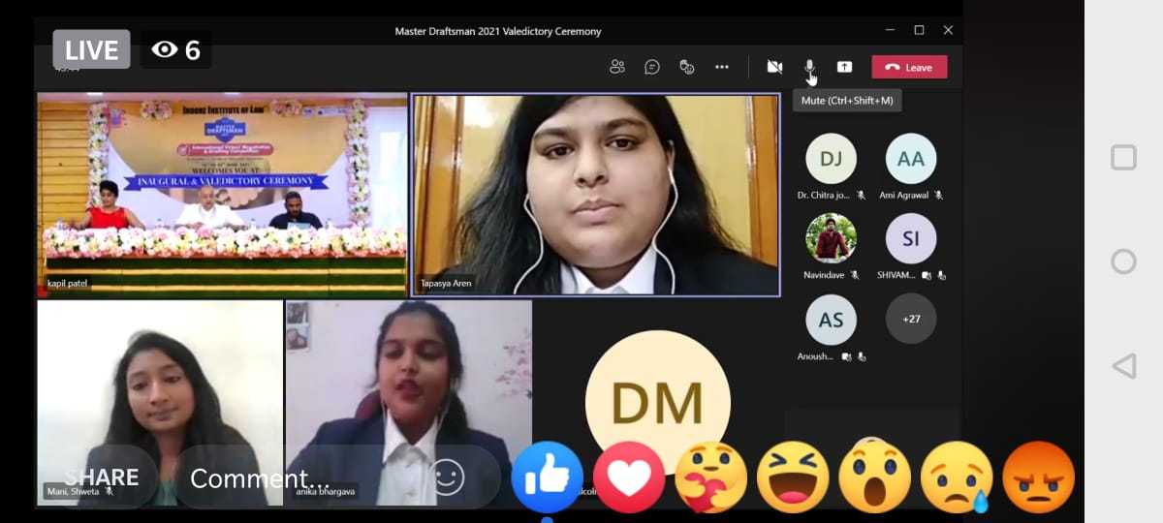Minimize the Teams meeting window
1163x523 pixels.
891,30
